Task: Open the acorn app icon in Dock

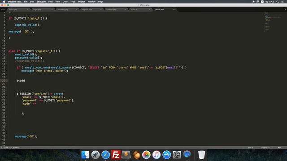Action: coord(136,155)
